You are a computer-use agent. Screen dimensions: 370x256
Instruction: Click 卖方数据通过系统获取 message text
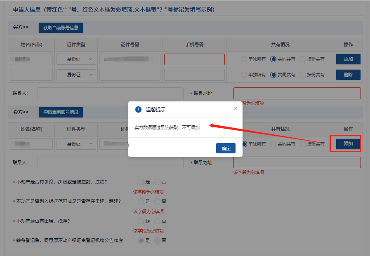[167, 127]
